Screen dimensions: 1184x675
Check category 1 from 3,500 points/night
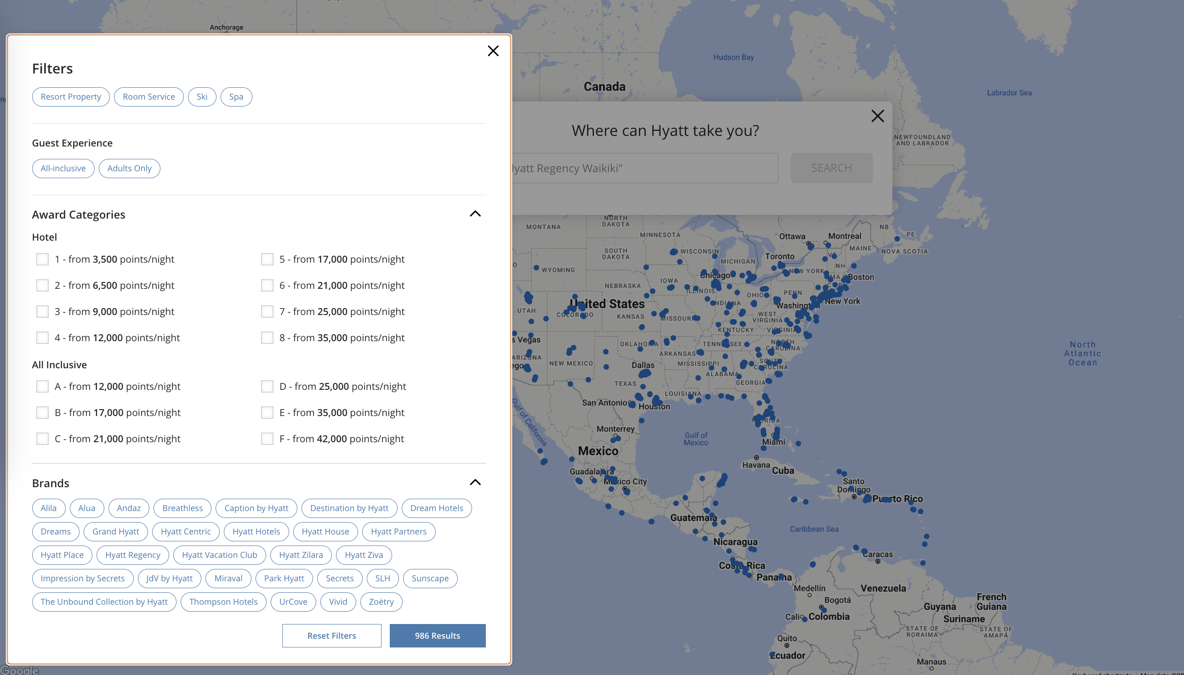(42, 259)
